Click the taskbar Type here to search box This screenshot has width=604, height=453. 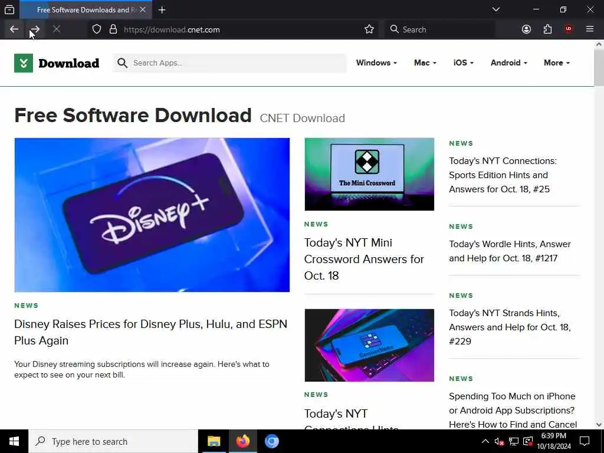[113, 441]
